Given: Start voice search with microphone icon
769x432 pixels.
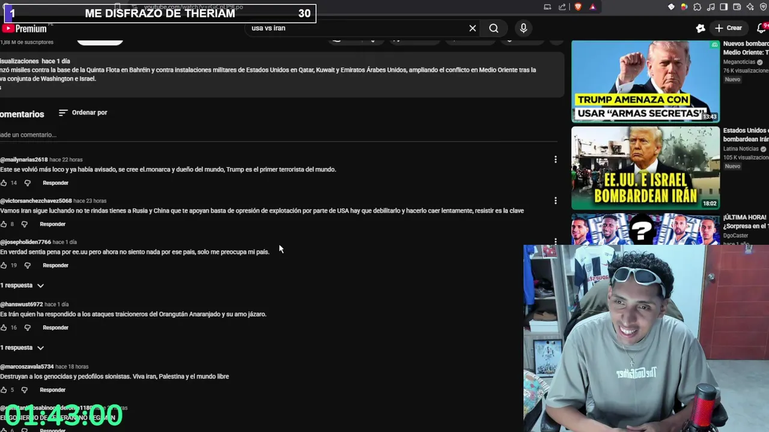Looking at the screenshot, I should point(523,28).
